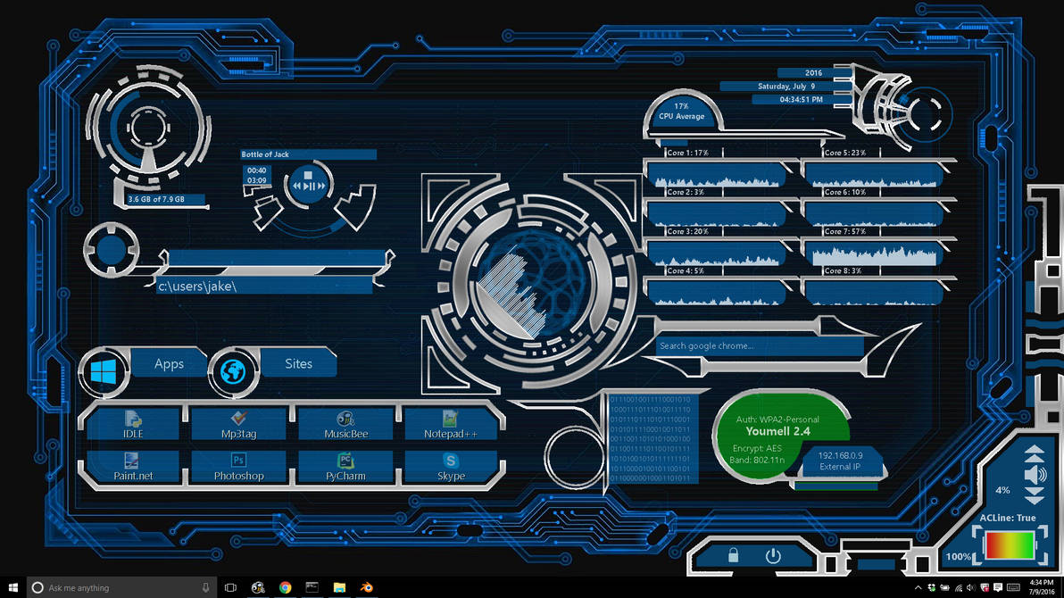Launch Photoshop from the app launcher
This screenshot has width=1064, height=598.
238,468
